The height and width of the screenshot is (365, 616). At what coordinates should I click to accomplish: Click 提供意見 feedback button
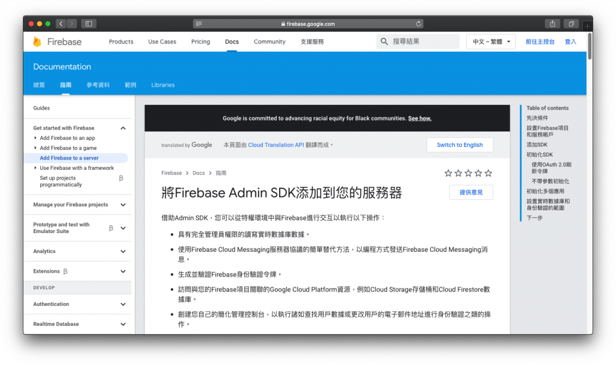click(x=471, y=192)
